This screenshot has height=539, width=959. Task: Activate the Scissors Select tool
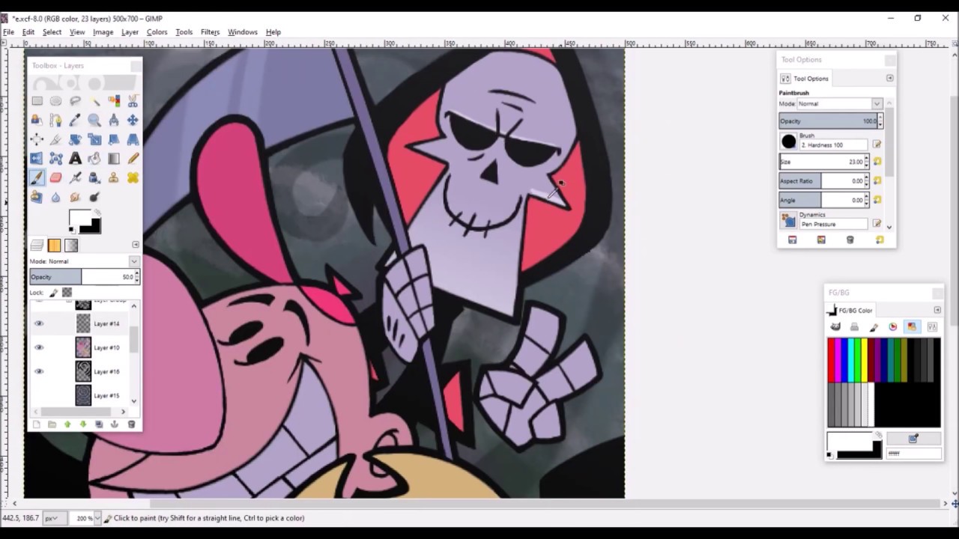(133, 101)
